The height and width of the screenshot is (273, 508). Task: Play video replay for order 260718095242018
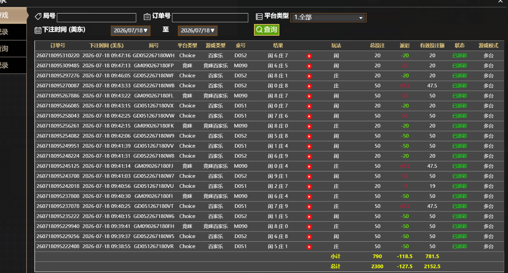[x=309, y=186]
